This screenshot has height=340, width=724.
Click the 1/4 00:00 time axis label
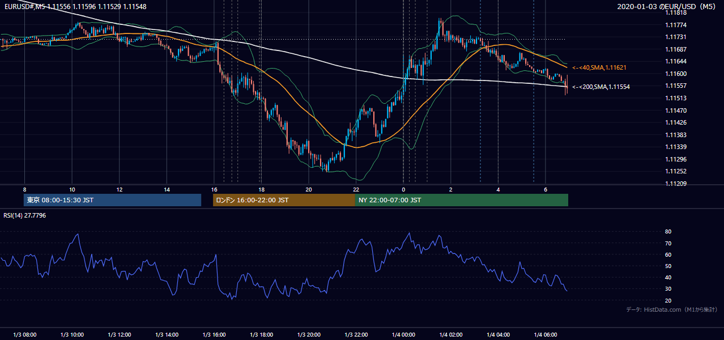pyautogui.click(x=403, y=334)
